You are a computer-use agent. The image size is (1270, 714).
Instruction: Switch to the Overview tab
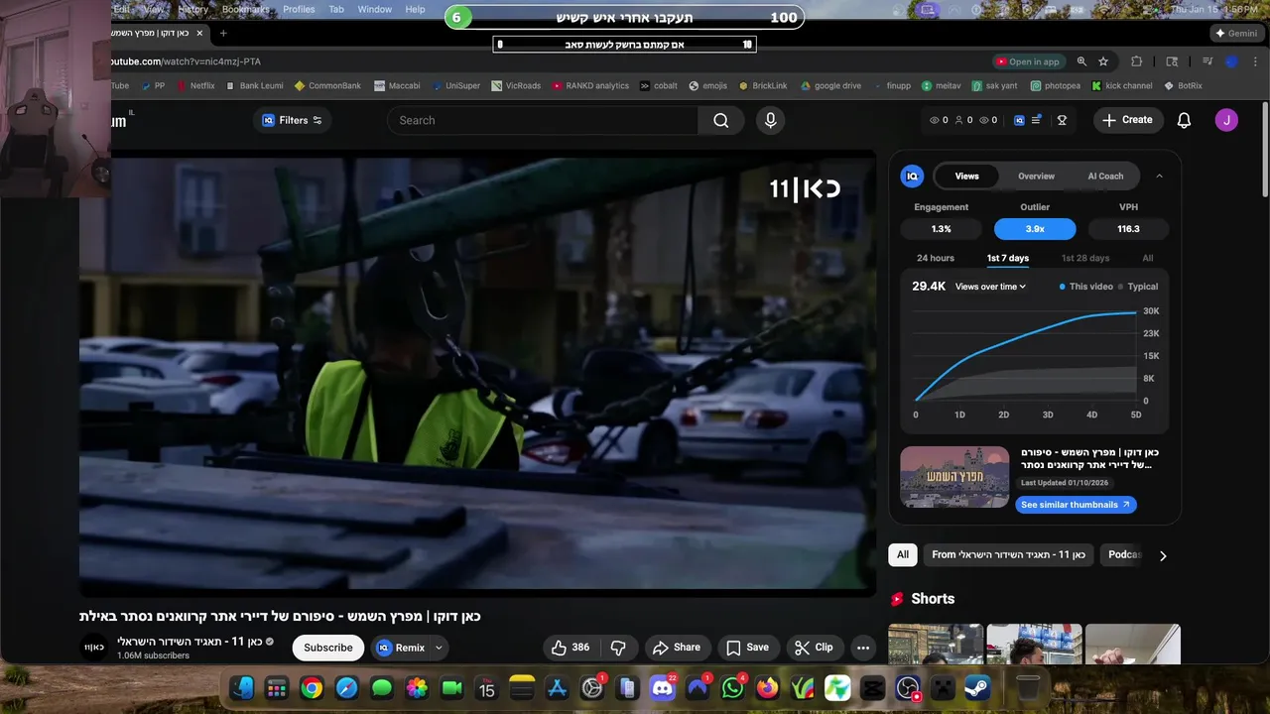point(1036,176)
